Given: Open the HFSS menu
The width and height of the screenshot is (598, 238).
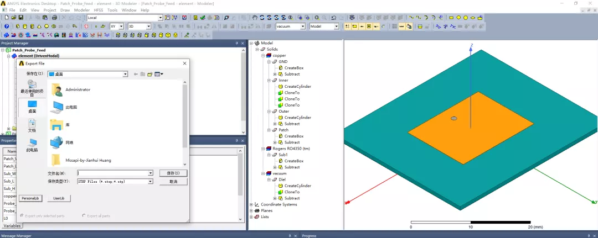Looking at the screenshot, I should 98,10.
